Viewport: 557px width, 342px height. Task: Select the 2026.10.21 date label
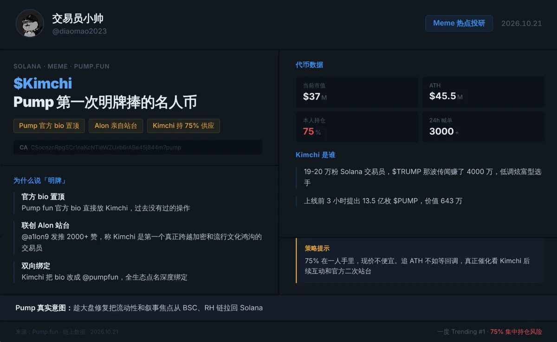tap(521, 23)
